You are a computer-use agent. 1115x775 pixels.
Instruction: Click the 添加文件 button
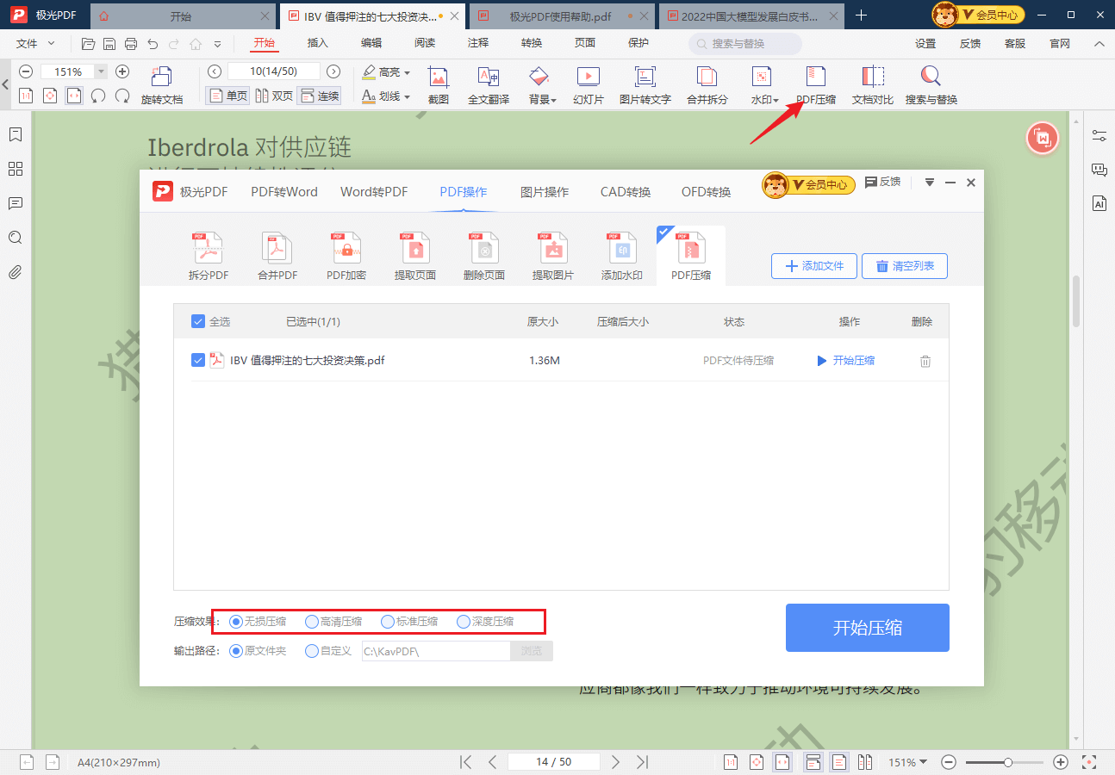(814, 266)
